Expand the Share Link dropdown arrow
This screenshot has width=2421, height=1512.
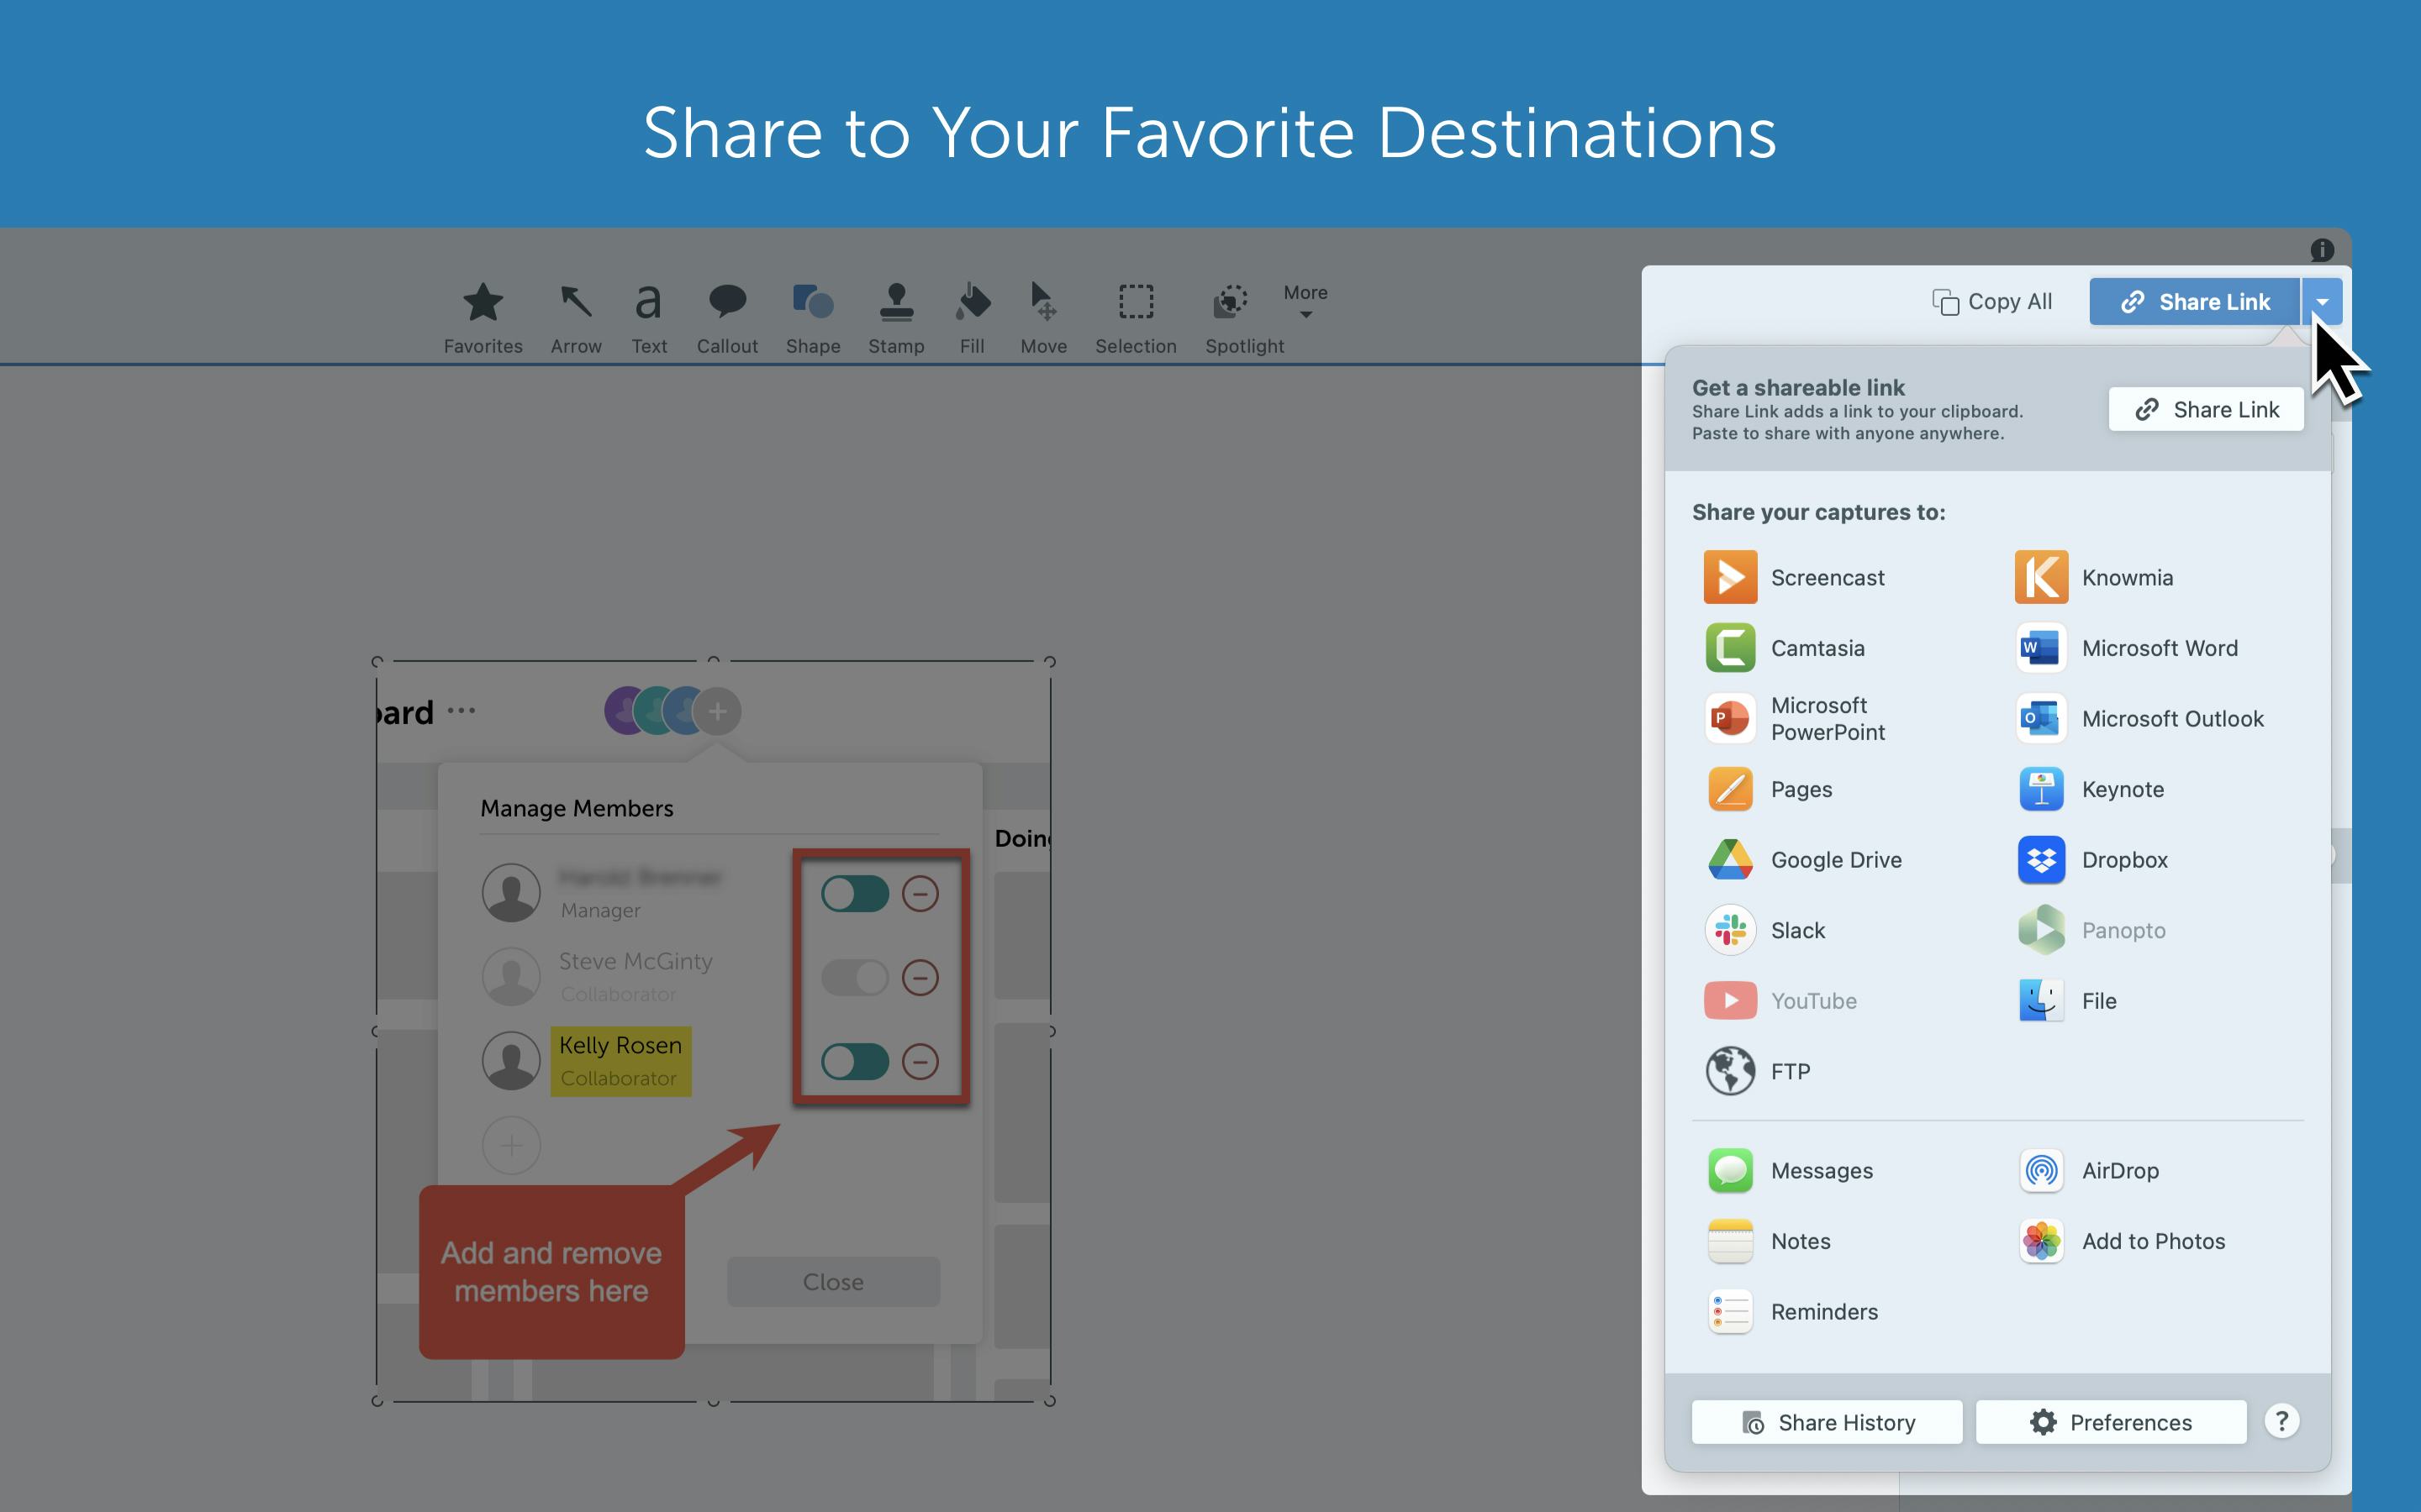2323,301
